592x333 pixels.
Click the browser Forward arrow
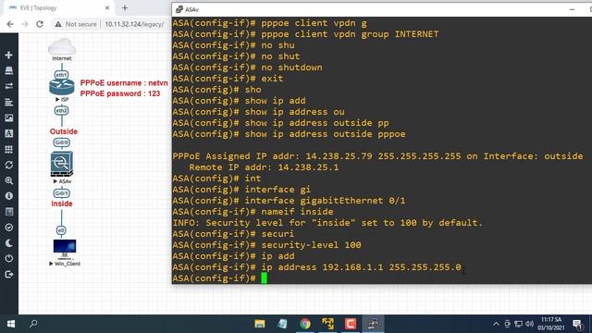pos(25,24)
